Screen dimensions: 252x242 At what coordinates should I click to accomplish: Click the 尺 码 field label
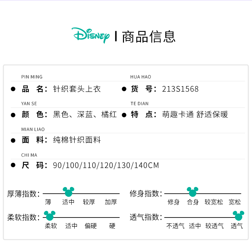coord(35,165)
